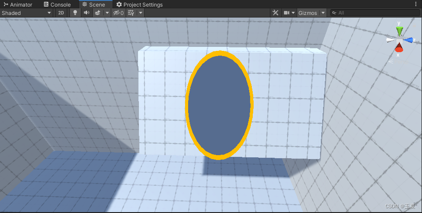422x213 pixels.
Task: Open the scene effects dropdown arrow
Action: click(x=107, y=13)
